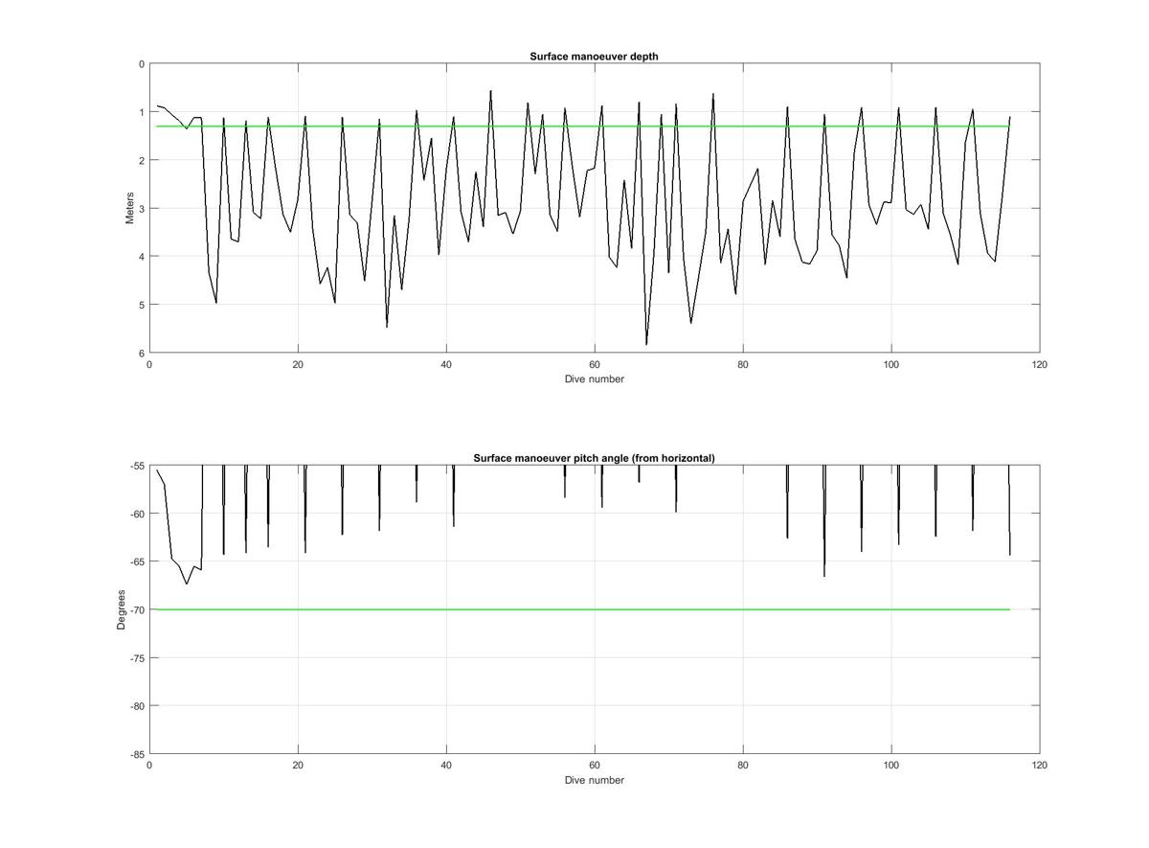The width and height of the screenshot is (1149, 848).
Task: Click the -70 tick on the Degrees axis
Action: (x=137, y=609)
